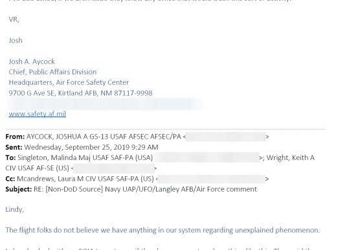Click the redacted sender email address
This screenshot has width=347, height=250.
pyautogui.click(x=226, y=137)
